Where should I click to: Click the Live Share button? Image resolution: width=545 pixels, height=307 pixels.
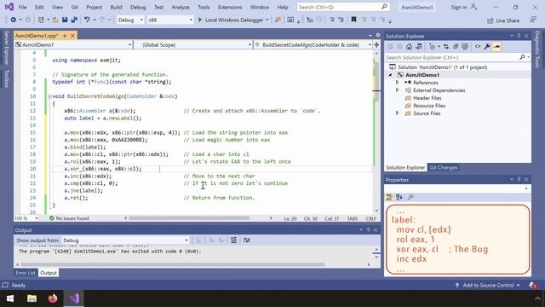(x=503, y=20)
